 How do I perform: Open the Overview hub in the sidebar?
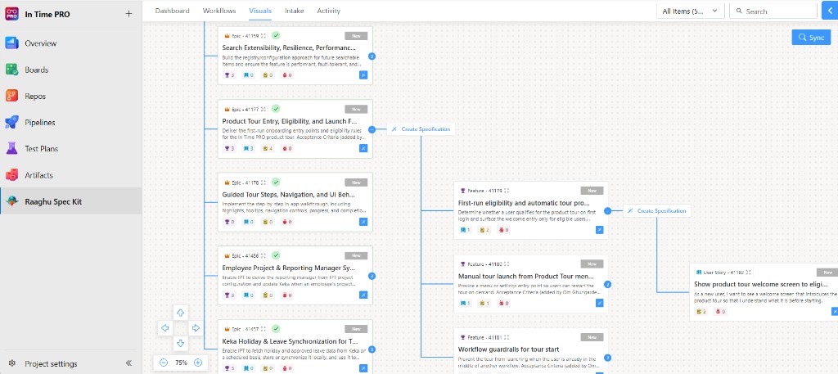tap(70, 43)
